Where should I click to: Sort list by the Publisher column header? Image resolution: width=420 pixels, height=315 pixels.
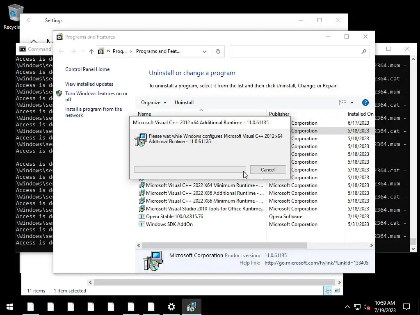click(x=279, y=114)
